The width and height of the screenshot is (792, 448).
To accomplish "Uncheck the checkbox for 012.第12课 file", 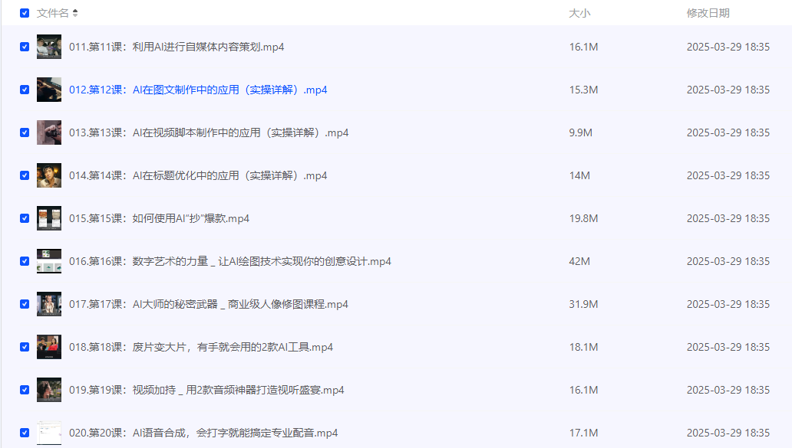I will point(25,90).
